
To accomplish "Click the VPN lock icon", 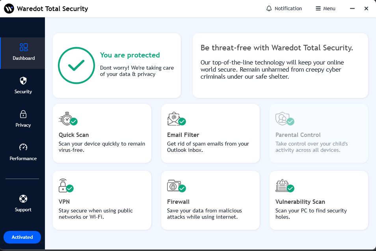I will [x=63, y=185].
